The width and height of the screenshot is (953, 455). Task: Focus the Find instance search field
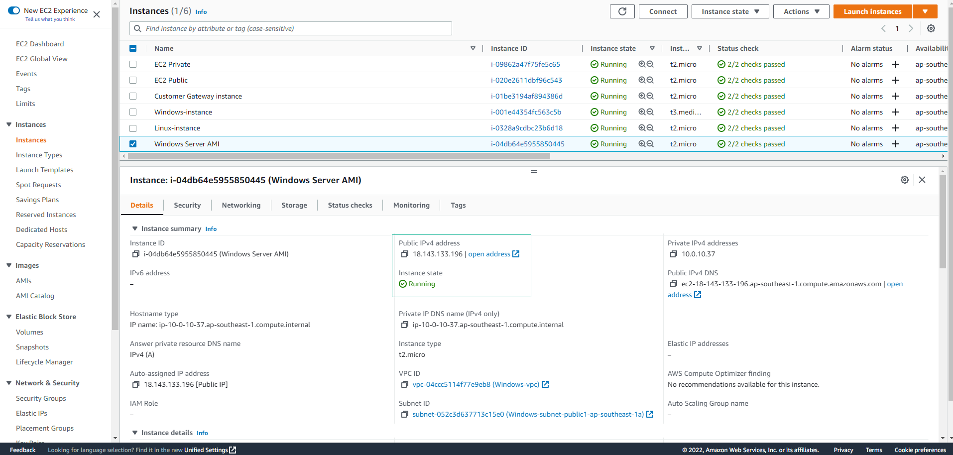(291, 28)
